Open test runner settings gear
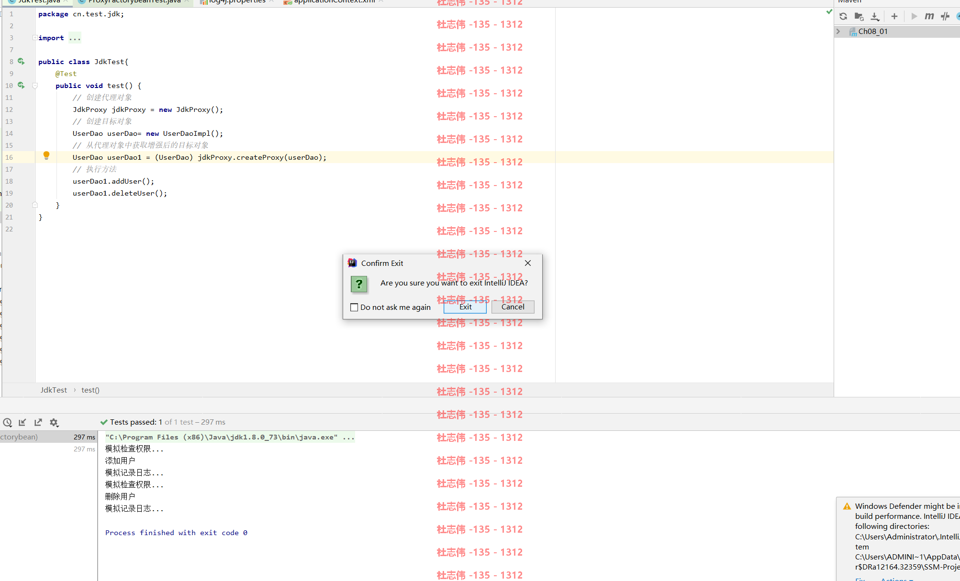Image resolution: width=960 pixels, height=581 pixels. (x=54, y=422)
